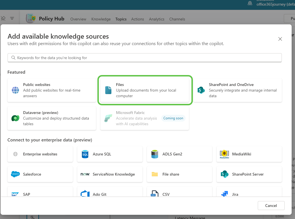The height and width of the screenshot is (219, 295).
Task: Choose Dataverse (preview) knowledge source
Action: click(51, 118)
